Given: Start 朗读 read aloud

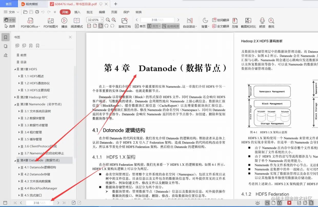Looking at the screenshot, I should (x=262, y=23).
